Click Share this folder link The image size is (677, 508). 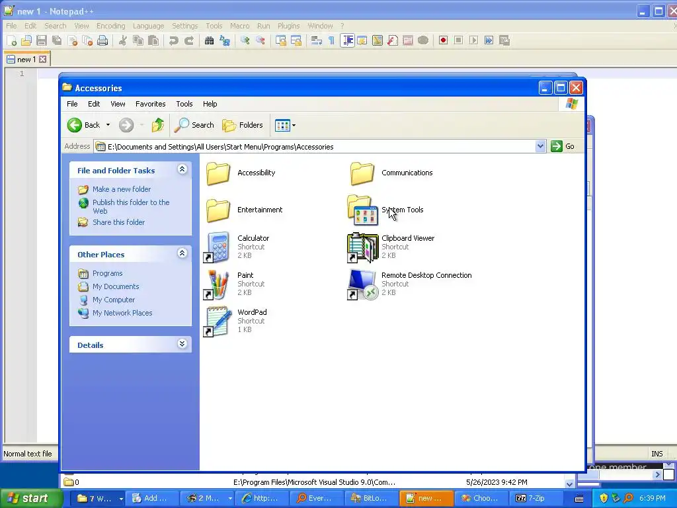[x=119, y=222]
